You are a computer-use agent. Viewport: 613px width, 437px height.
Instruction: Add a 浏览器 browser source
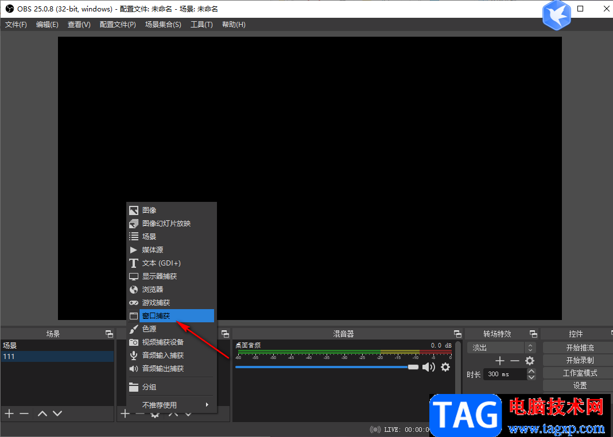[171, 290]
